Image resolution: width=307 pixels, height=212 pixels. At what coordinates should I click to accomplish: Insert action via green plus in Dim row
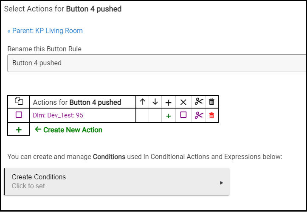point(169,116)
